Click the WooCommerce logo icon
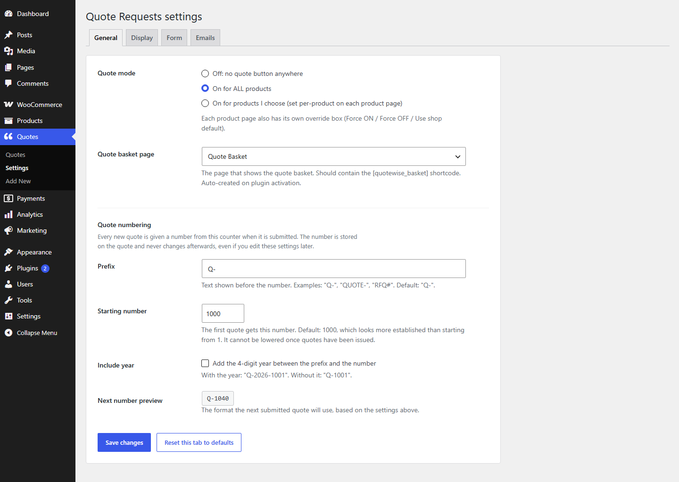The image size is (679, 482). [x=8, y=105]
